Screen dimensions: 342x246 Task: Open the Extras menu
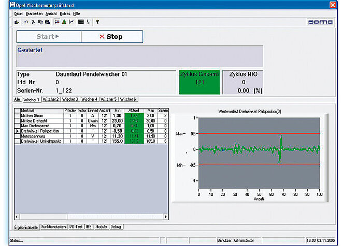pos(65,14)
